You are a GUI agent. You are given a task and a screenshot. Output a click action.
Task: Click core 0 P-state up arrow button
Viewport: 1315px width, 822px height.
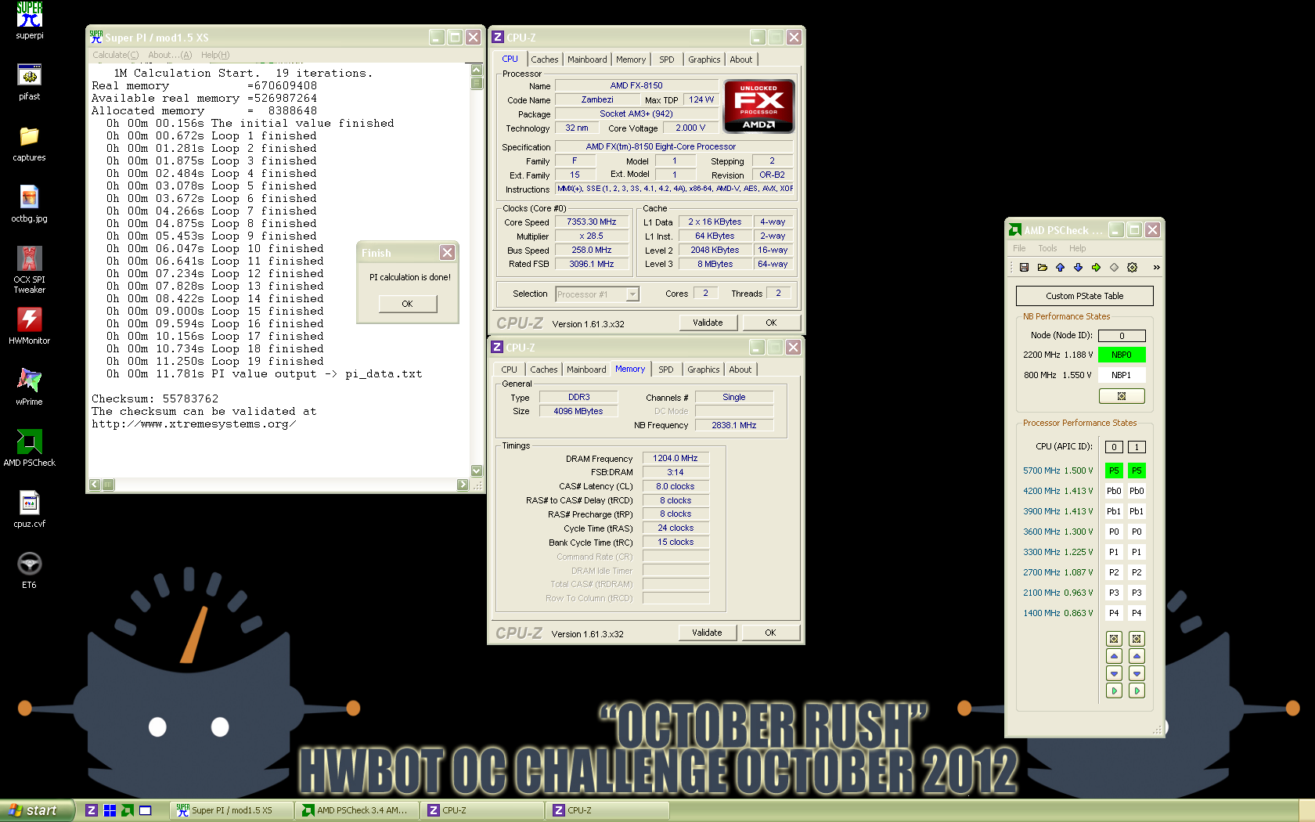(1114, 656)
